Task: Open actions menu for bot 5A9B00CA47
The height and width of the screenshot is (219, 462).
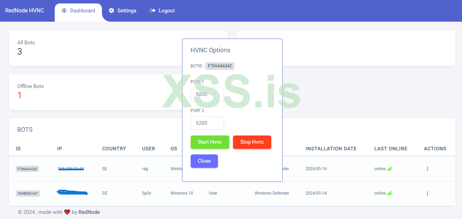Action: point(427,193)
